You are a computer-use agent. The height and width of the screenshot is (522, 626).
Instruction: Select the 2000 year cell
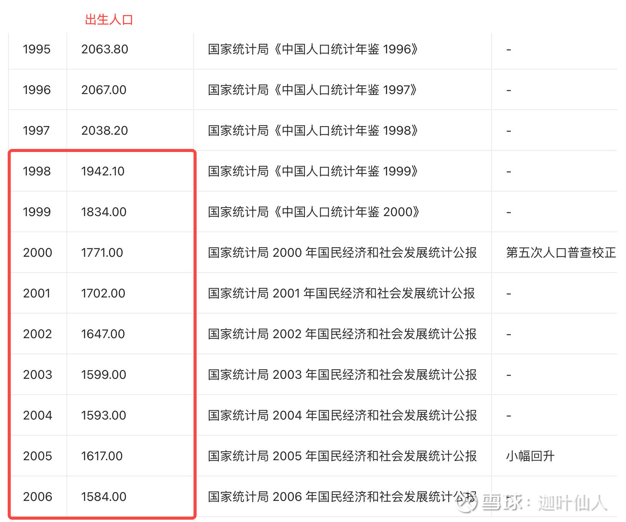click(37, 253)
